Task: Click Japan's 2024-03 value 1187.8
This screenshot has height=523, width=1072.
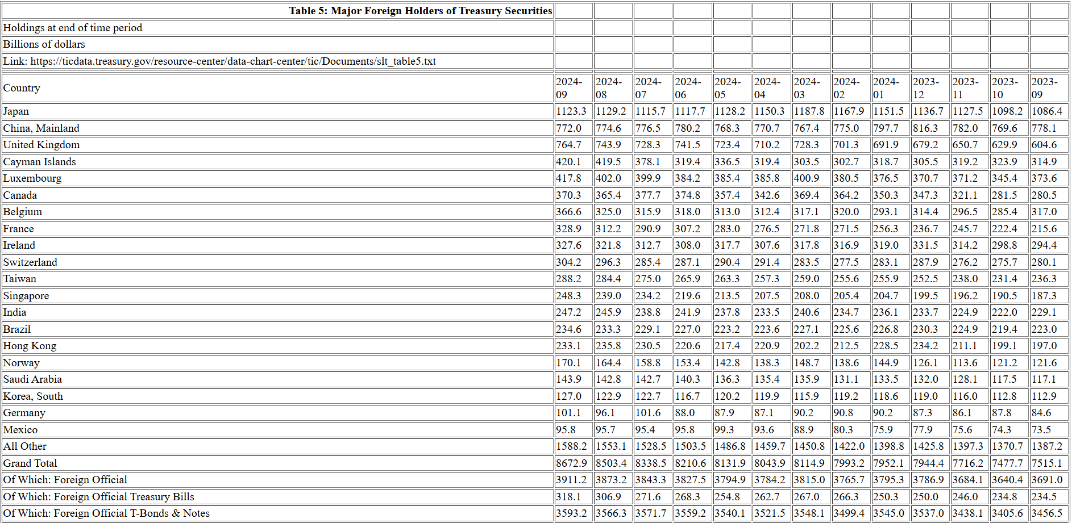Action: (x=809, y=111)
